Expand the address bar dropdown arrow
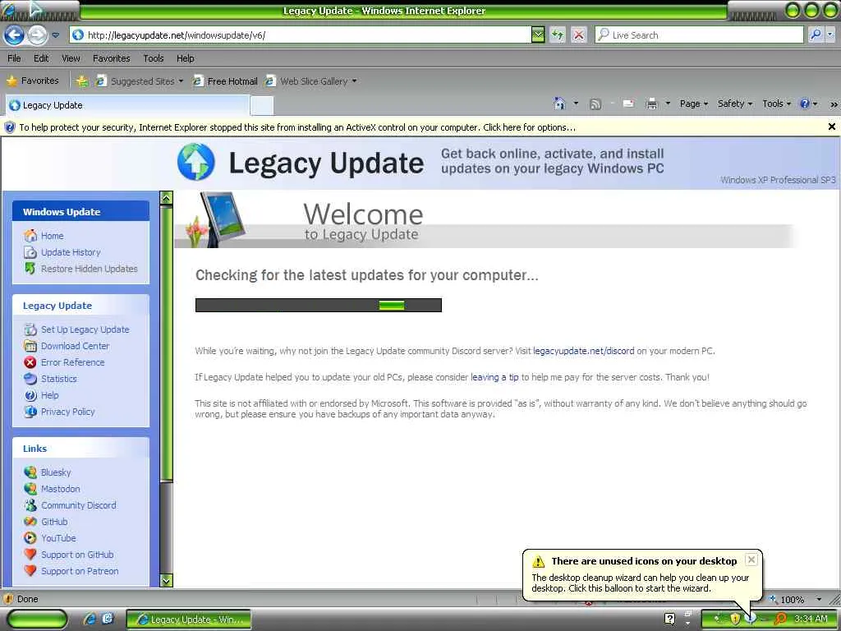Viewport: 841px width, 631px height. pos(538,35)
